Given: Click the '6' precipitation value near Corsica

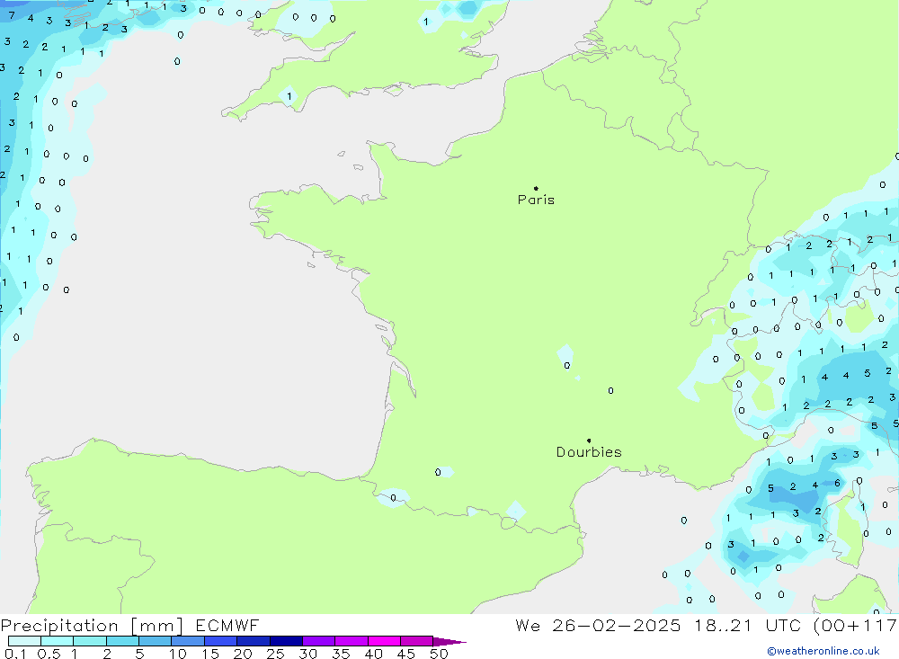Looking at the screenshot, I should [x=837, y=483].
